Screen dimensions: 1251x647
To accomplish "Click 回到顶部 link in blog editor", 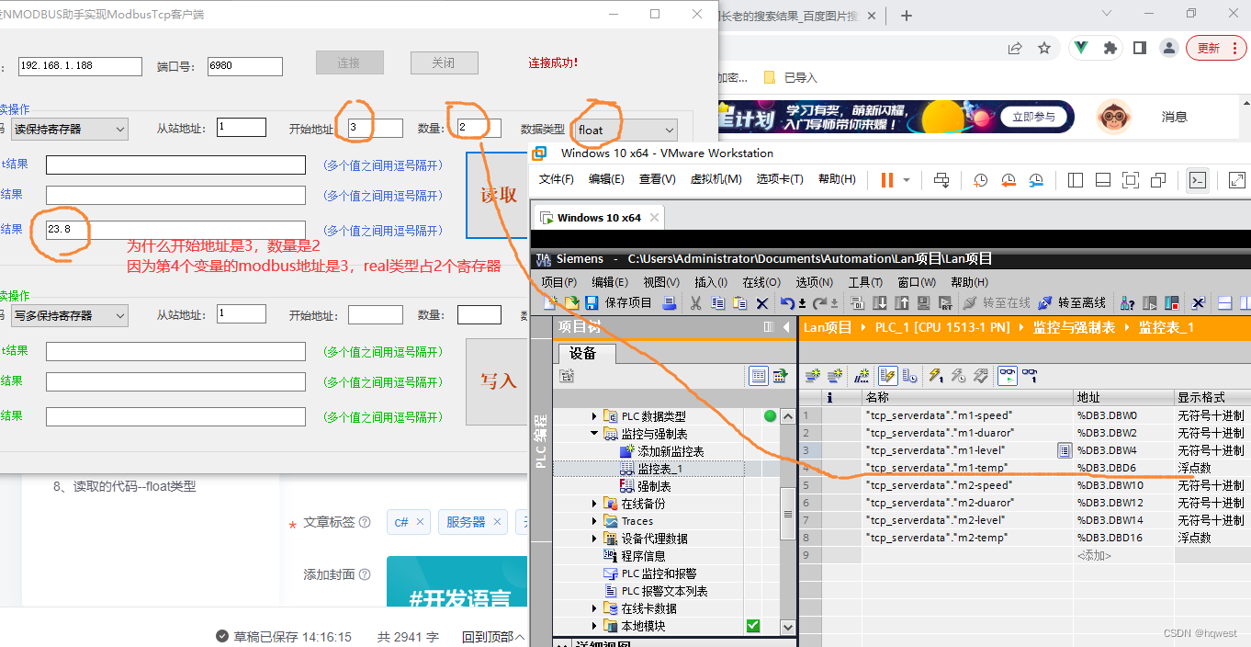I will 493,637.
